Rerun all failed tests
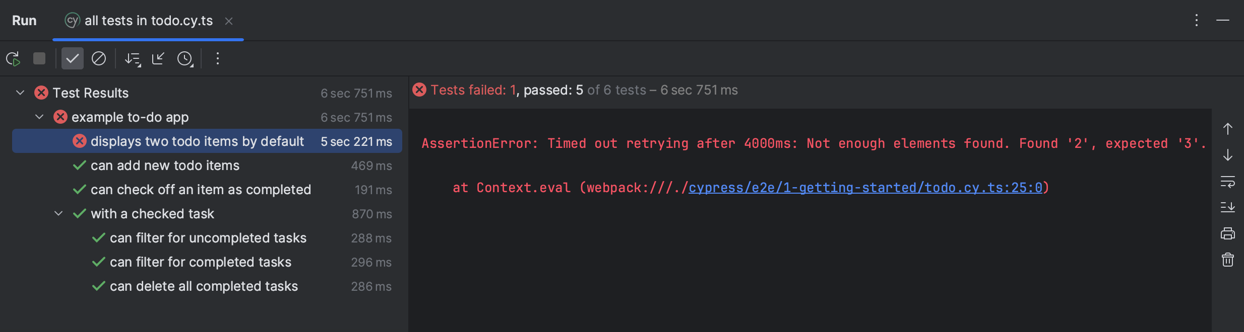 (x=14, y=58)
